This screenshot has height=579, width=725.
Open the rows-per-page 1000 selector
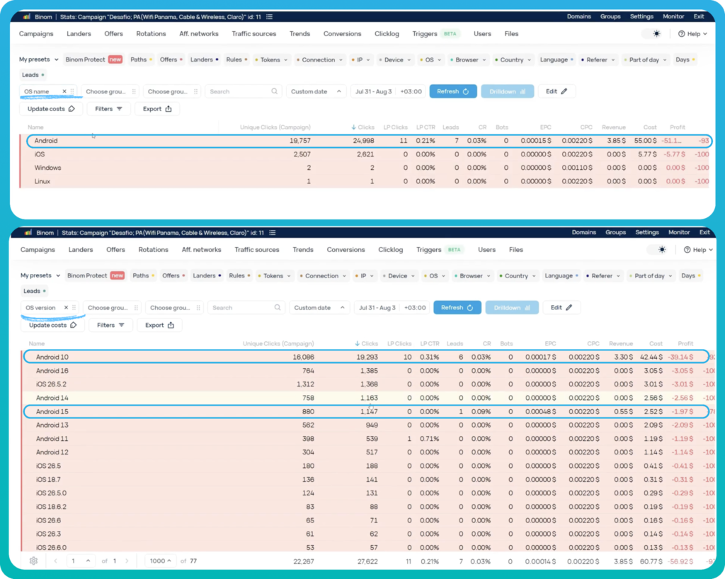click(x=160, y=561)
